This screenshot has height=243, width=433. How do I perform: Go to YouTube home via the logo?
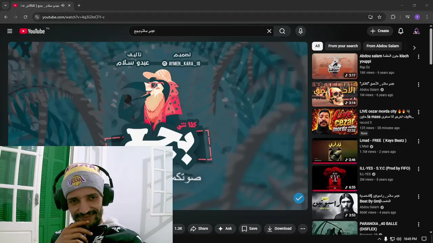[32, 31]
